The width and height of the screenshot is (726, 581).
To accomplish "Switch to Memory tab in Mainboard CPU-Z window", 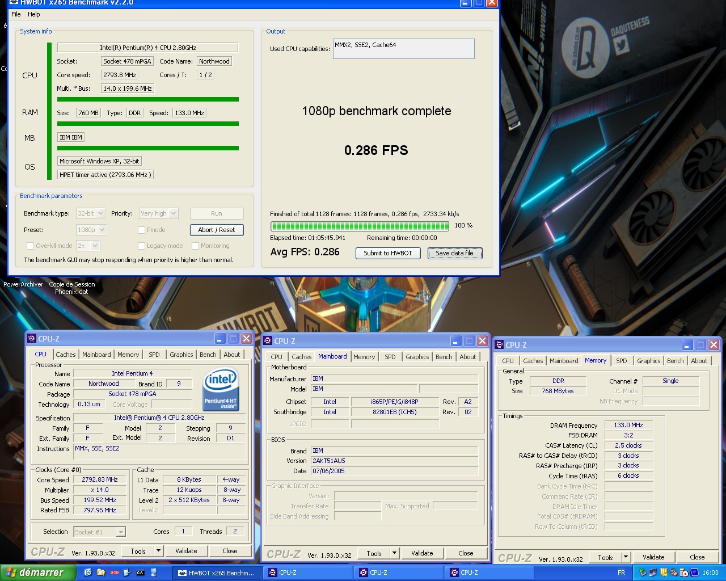I will tap(364, 357).
